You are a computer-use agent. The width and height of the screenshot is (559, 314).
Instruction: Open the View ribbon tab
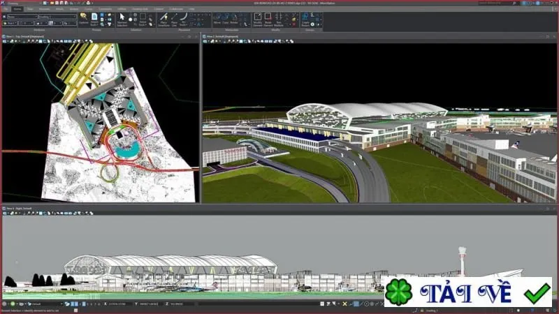(x=30, y=9)
